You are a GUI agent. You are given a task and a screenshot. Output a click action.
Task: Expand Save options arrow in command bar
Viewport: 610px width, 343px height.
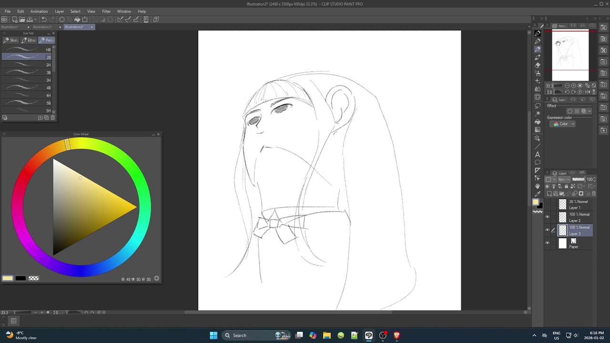(36, 20)
